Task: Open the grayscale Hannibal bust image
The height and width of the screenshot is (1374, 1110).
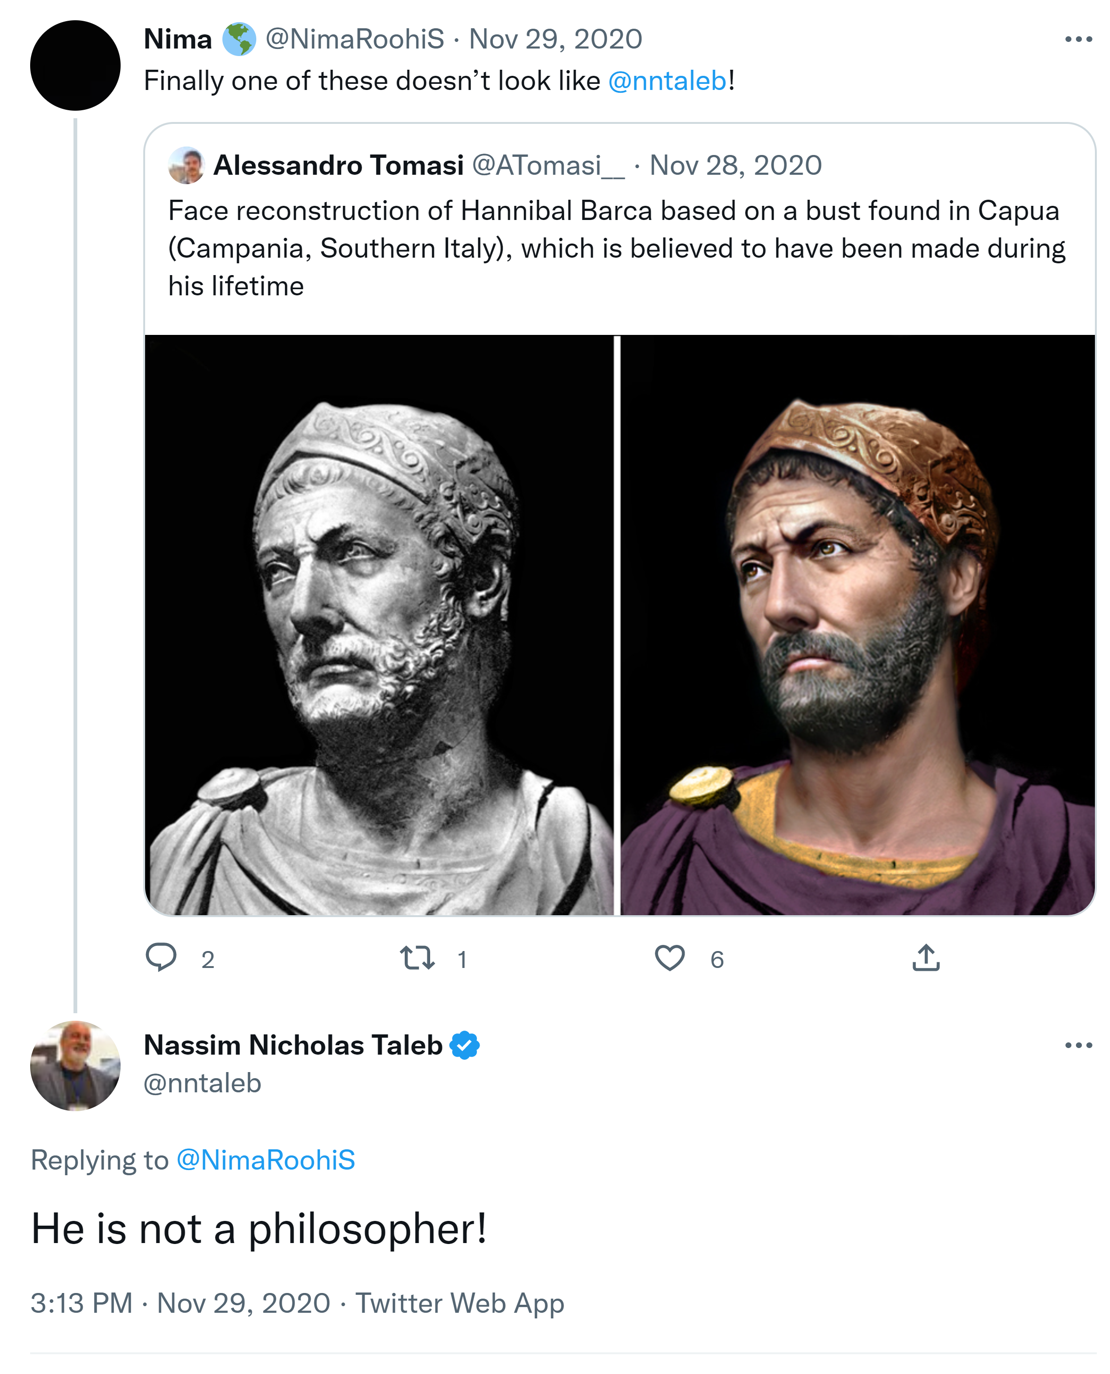Action: (379, 625)
